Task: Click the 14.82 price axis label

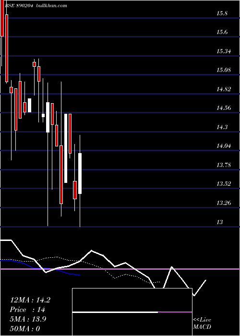Action: pos(224,89)
